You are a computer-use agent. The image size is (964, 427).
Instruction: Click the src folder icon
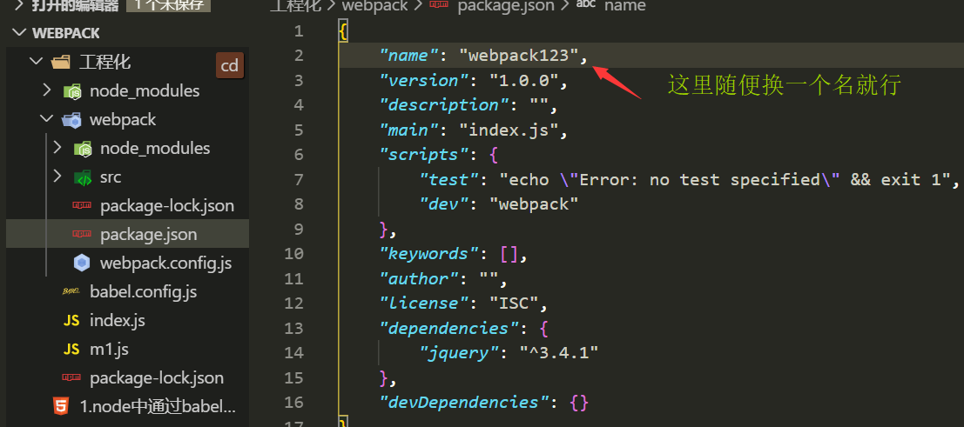[x=83, y=177]
